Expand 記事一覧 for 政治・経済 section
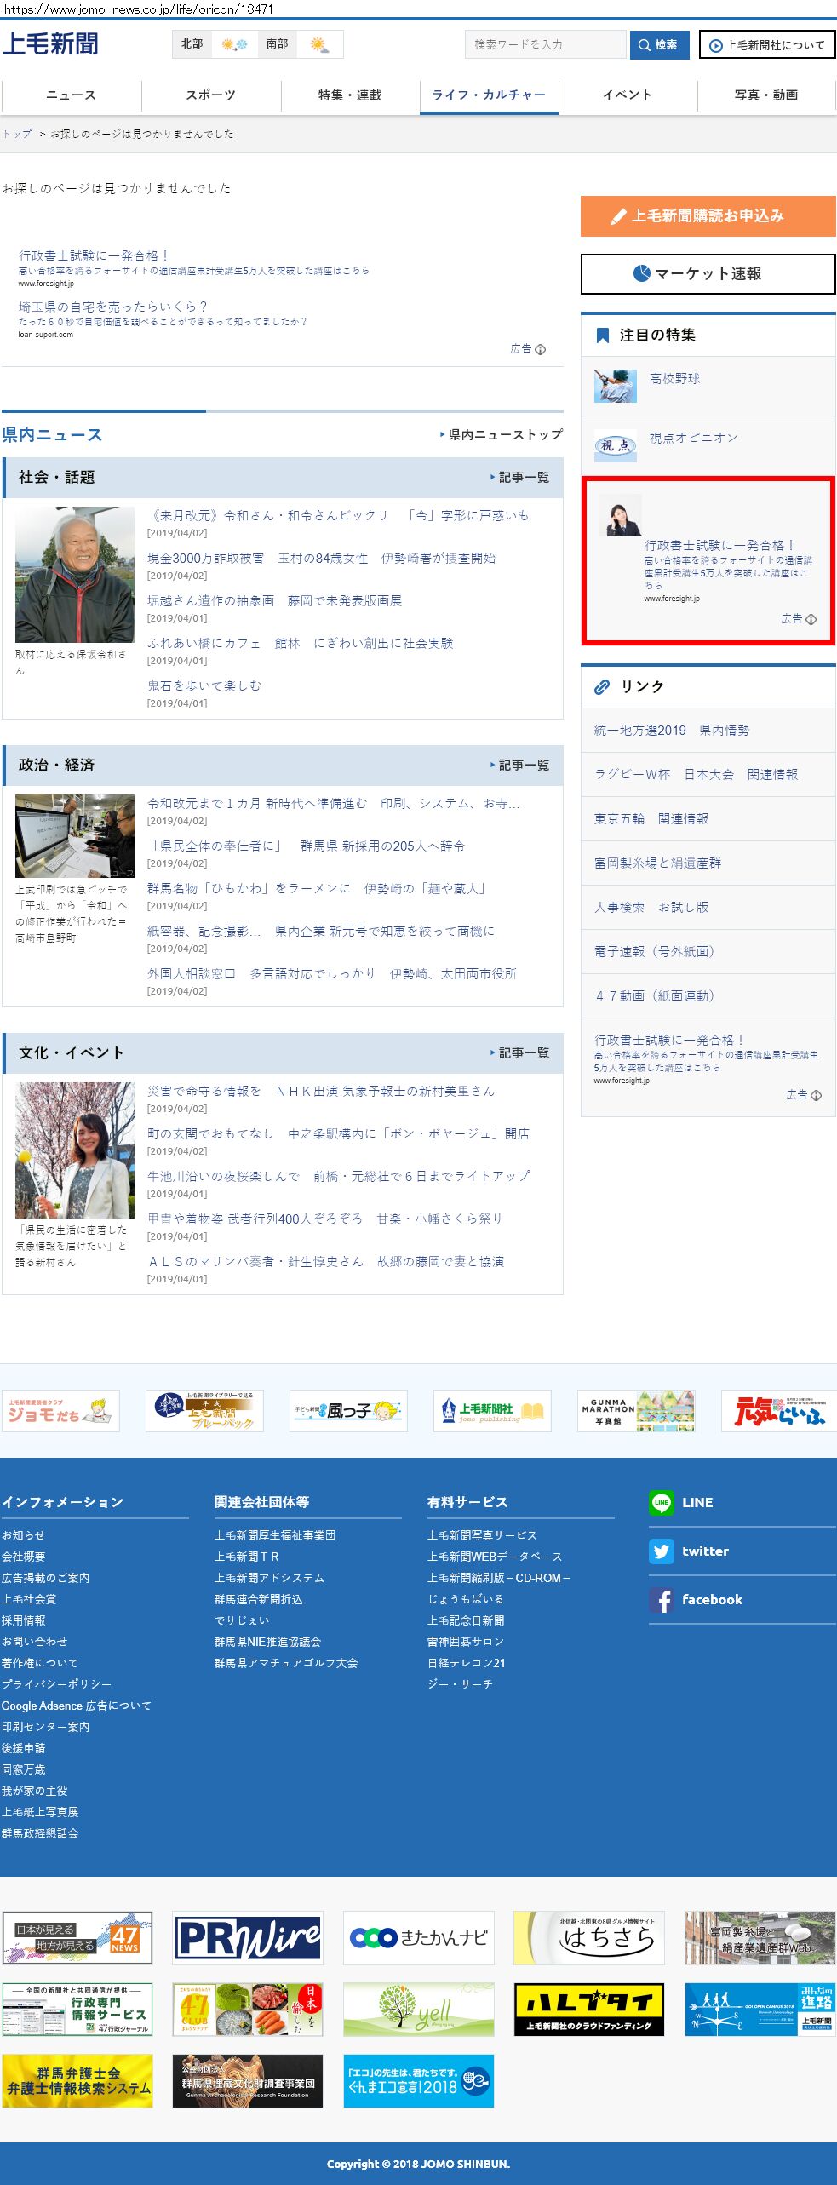Screen dimensions: 837x2185 (520, 766)
